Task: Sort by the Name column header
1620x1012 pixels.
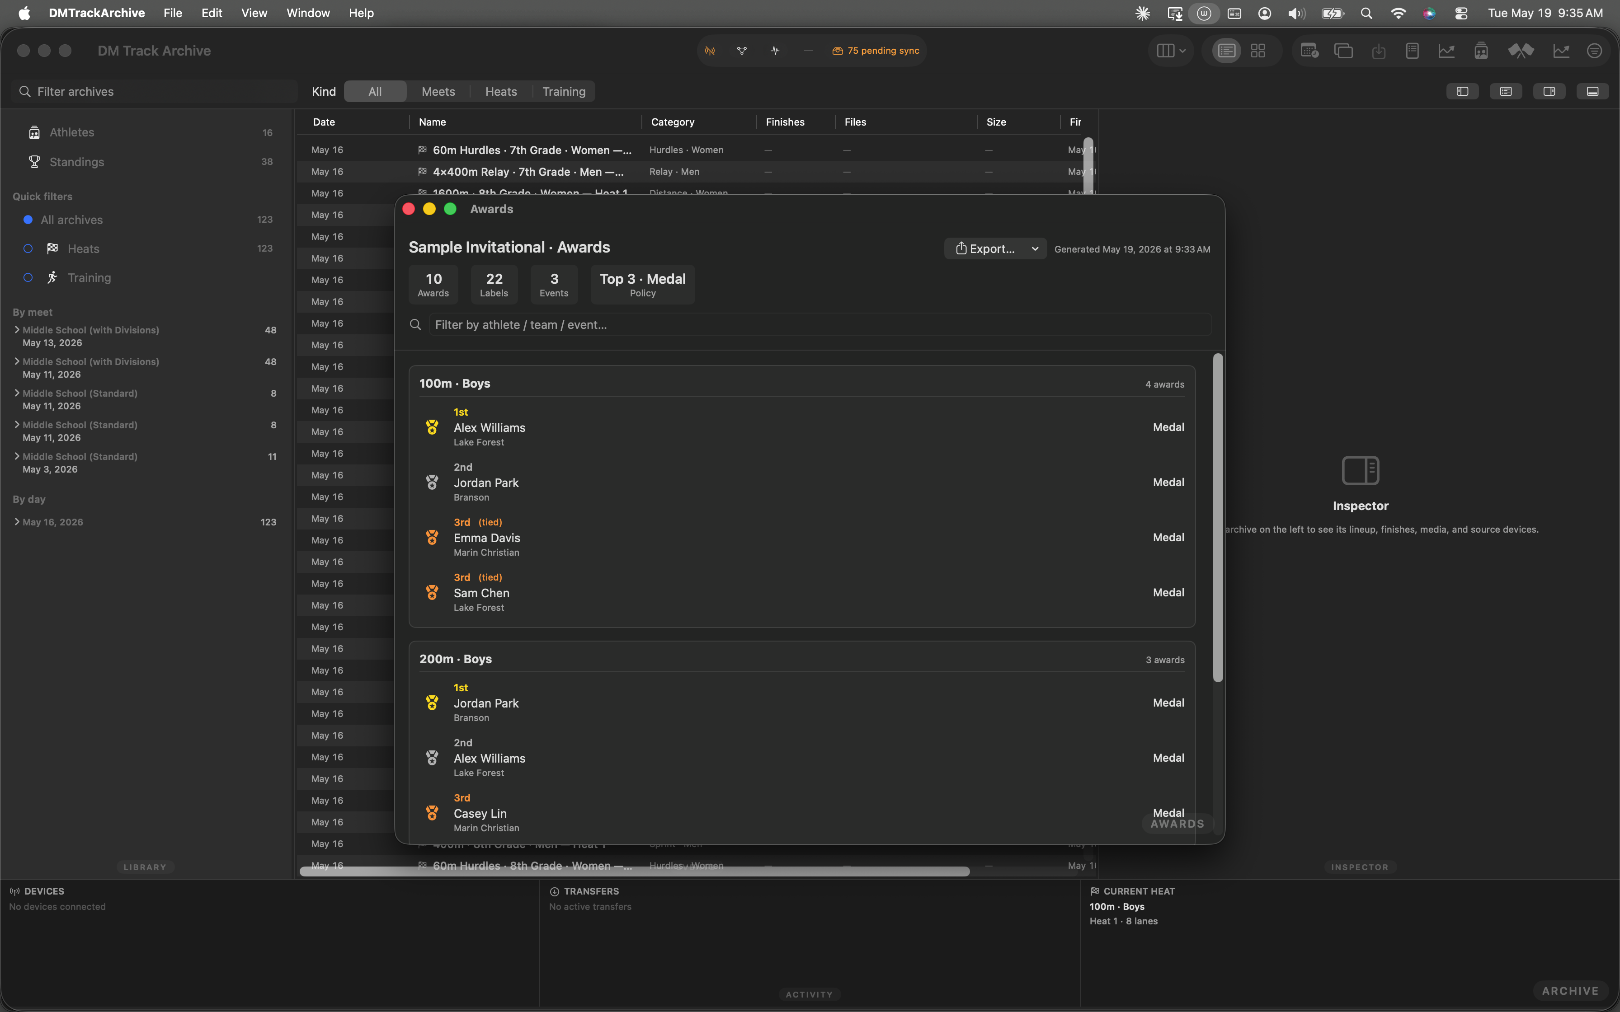Action: tap(433, 122)
